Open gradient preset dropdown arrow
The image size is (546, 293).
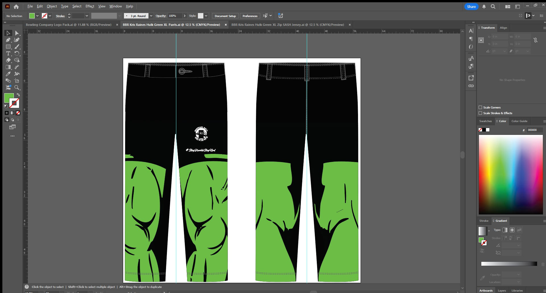(x=489, y=231)
